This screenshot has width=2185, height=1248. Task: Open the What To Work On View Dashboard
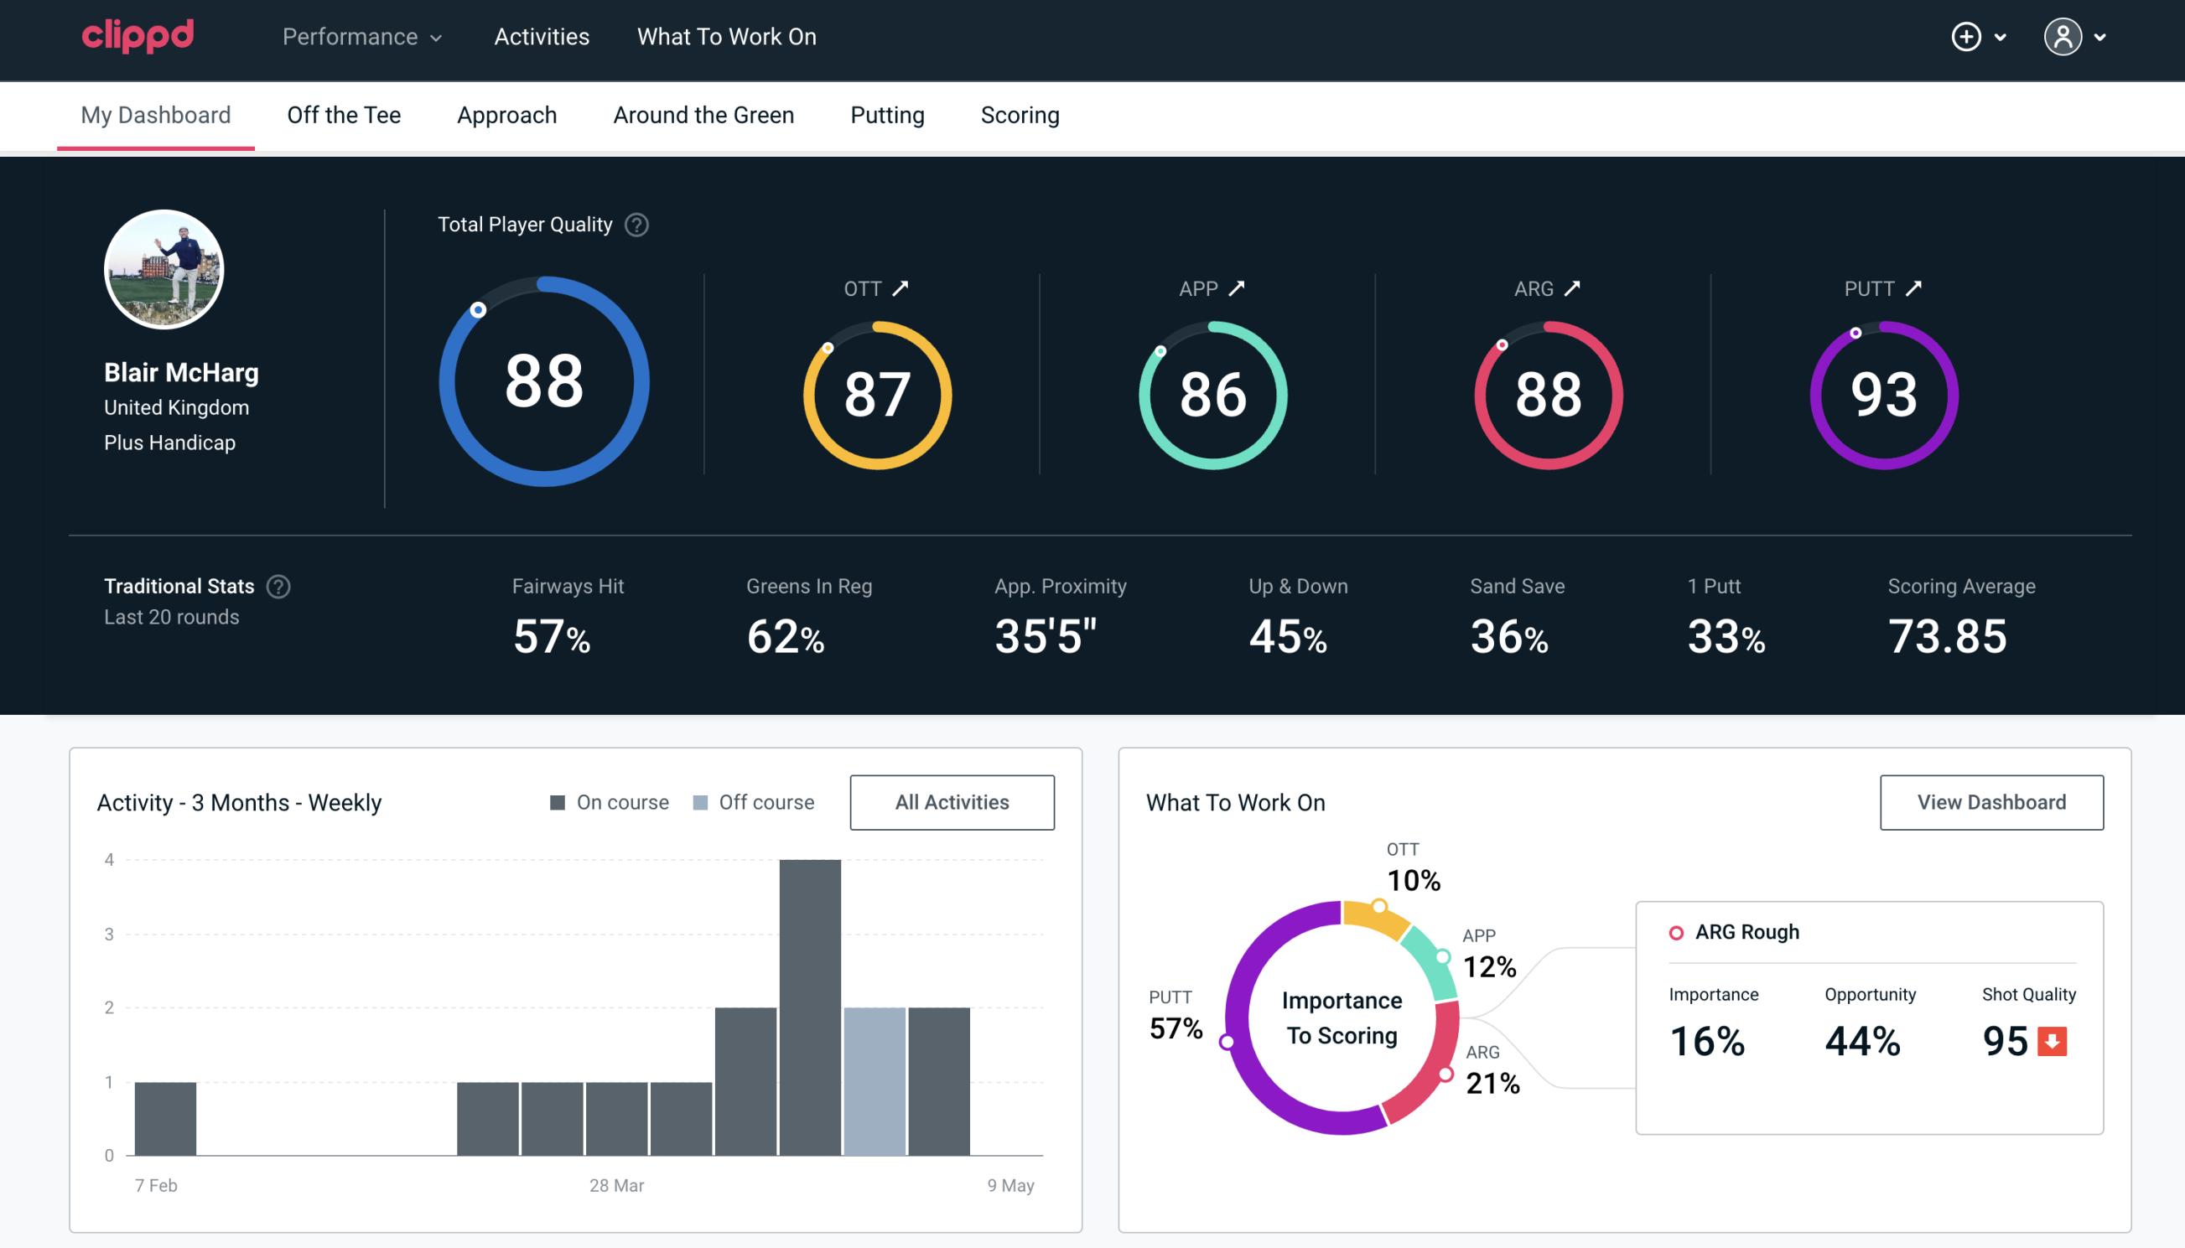click(x=1990, y=801)
